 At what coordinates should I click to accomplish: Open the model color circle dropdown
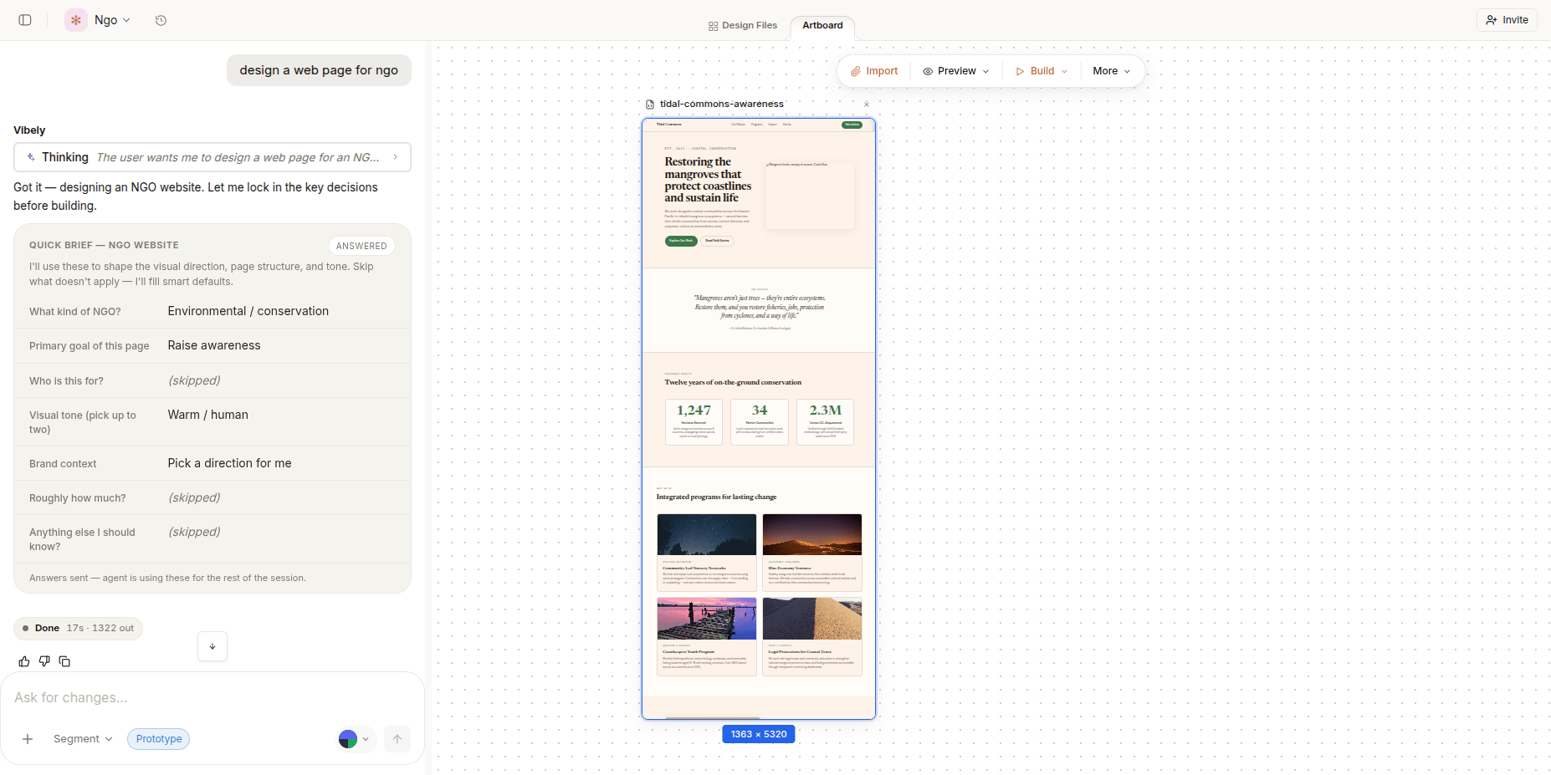coord(355,739)
